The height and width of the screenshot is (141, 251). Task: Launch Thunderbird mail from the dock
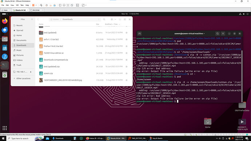click(5, 30)
